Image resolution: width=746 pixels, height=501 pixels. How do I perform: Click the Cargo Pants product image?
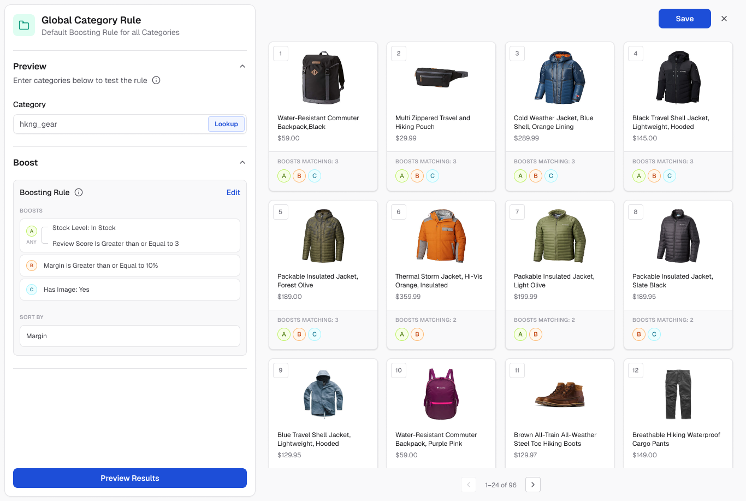(678, 394)
